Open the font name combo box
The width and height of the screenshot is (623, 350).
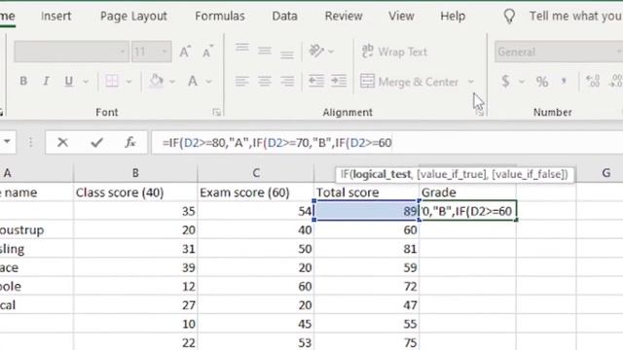(71, 52)
